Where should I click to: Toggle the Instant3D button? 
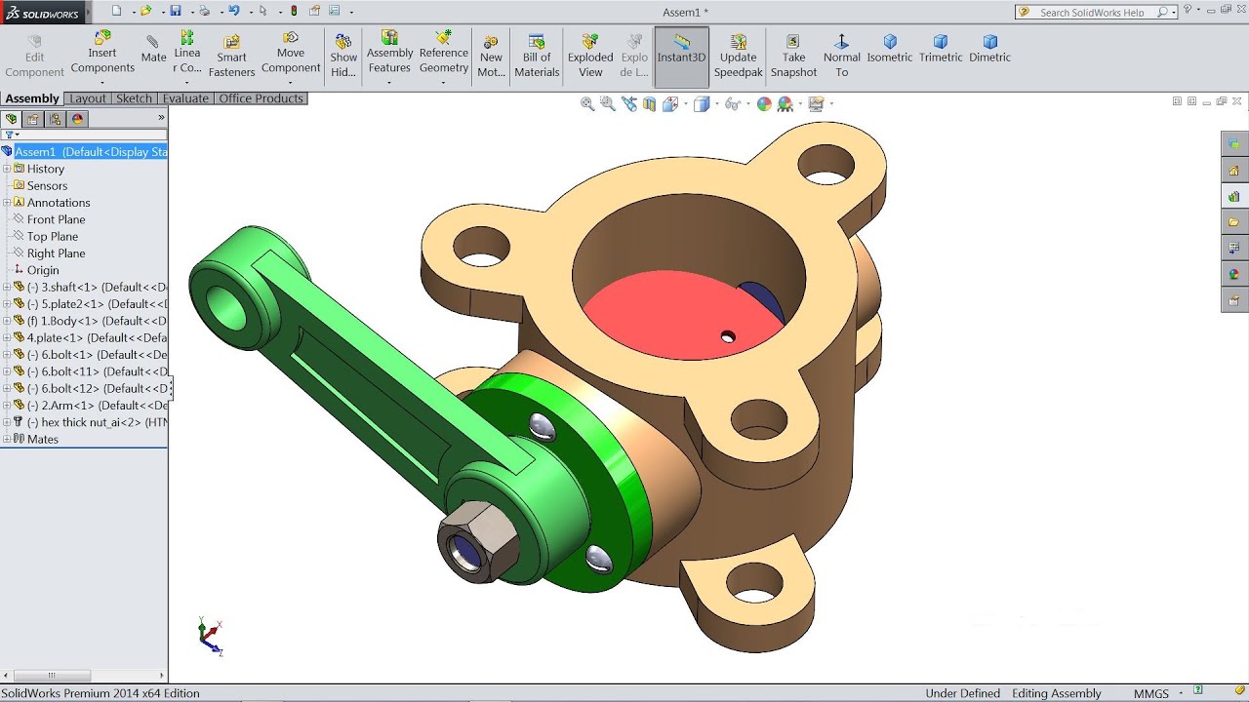point(681,57)
